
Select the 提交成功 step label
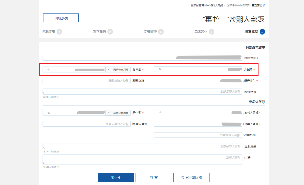49,31
